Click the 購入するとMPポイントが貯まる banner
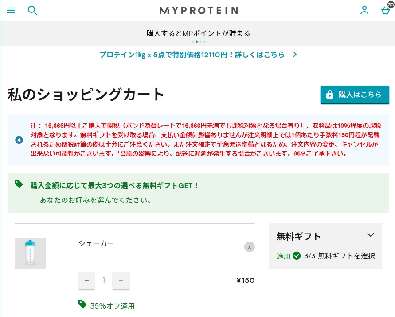Screen dimensions: 395x317 click(x=198, y=33)
